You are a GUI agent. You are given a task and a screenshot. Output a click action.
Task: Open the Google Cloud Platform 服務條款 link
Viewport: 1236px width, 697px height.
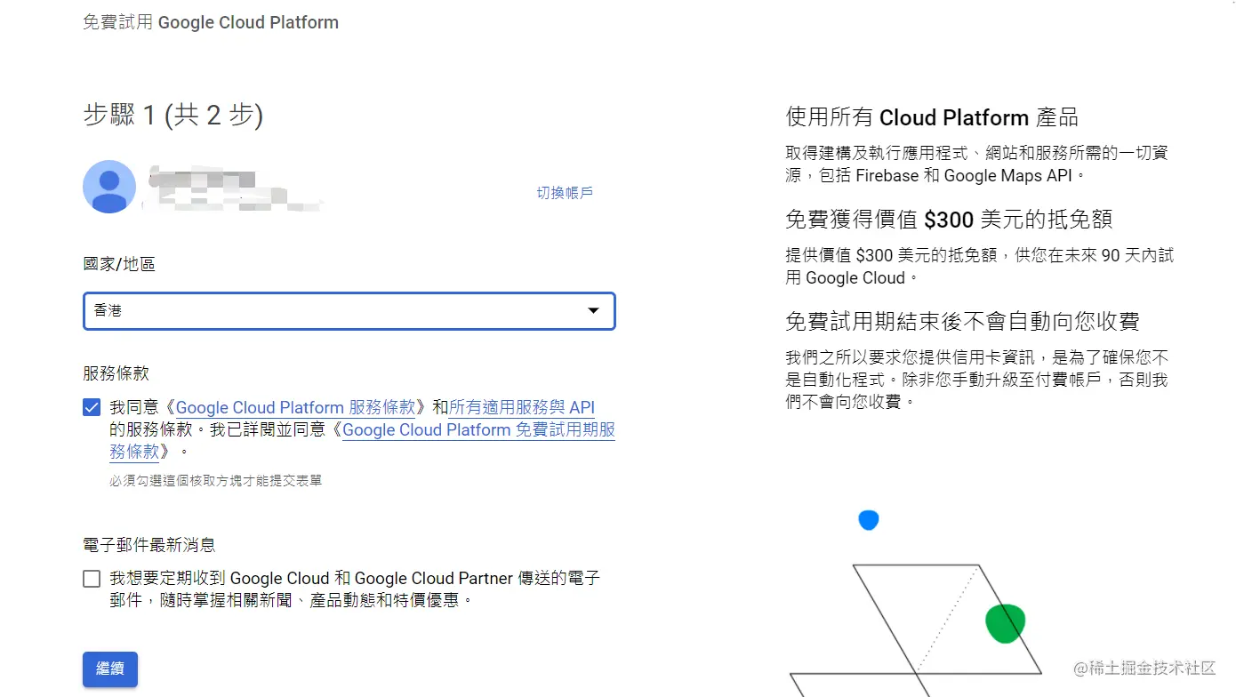[x=296, y=408]
